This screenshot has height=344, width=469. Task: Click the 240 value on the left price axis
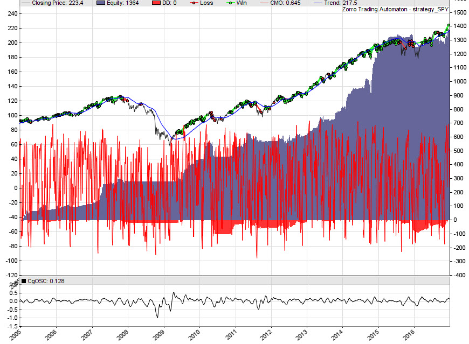click(x=10, y=13)
